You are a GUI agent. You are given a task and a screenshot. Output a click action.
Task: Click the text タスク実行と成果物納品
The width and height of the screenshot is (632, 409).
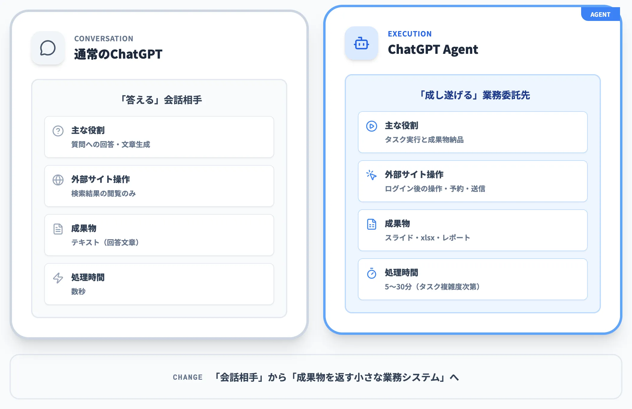point(424,140)
